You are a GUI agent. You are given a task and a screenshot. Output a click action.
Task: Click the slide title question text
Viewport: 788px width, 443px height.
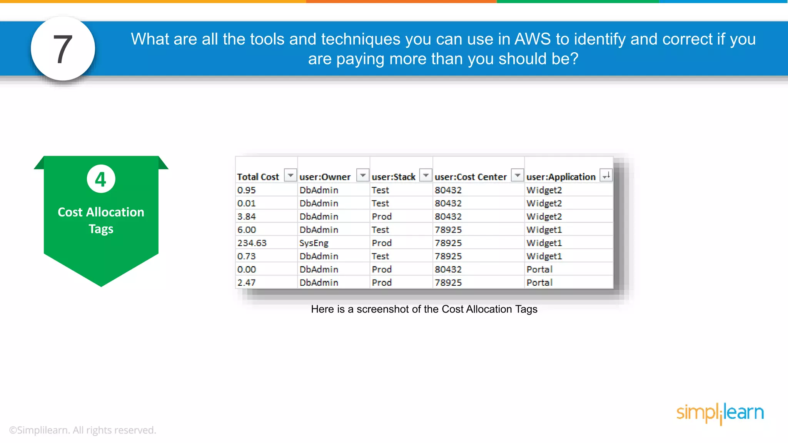coord(443,49)
